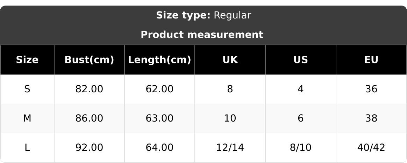Click the Size column header

click(x=27, y=60)
